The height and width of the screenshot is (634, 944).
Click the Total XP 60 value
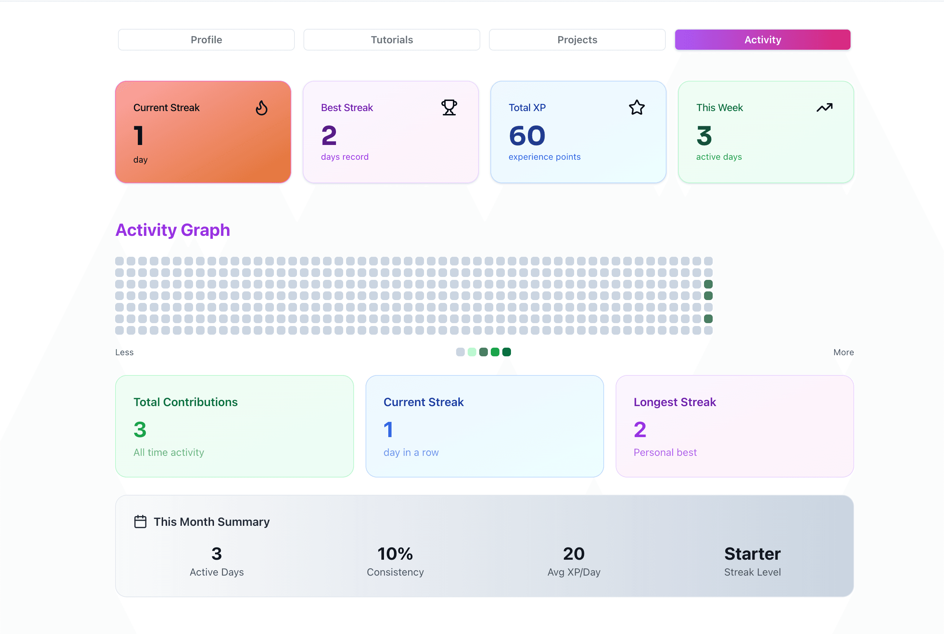point(527,136)
